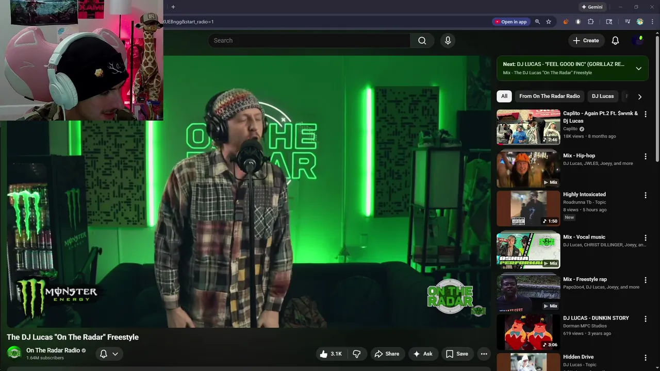Open the Chrome three-dot menu
This screenshot has height=371, width=660.
[652, 22]
